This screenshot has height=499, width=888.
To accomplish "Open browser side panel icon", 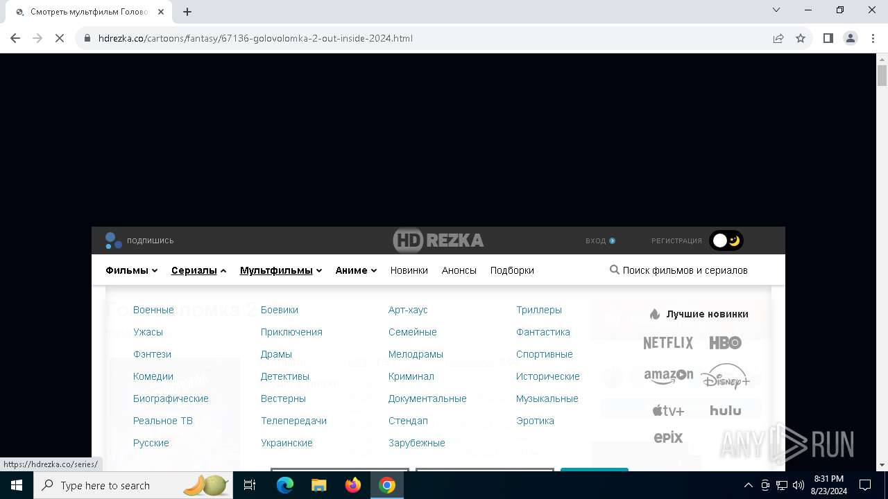I will (828, 38).
